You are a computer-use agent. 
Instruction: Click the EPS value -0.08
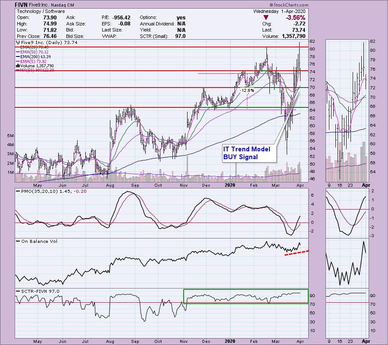(125, 24)
